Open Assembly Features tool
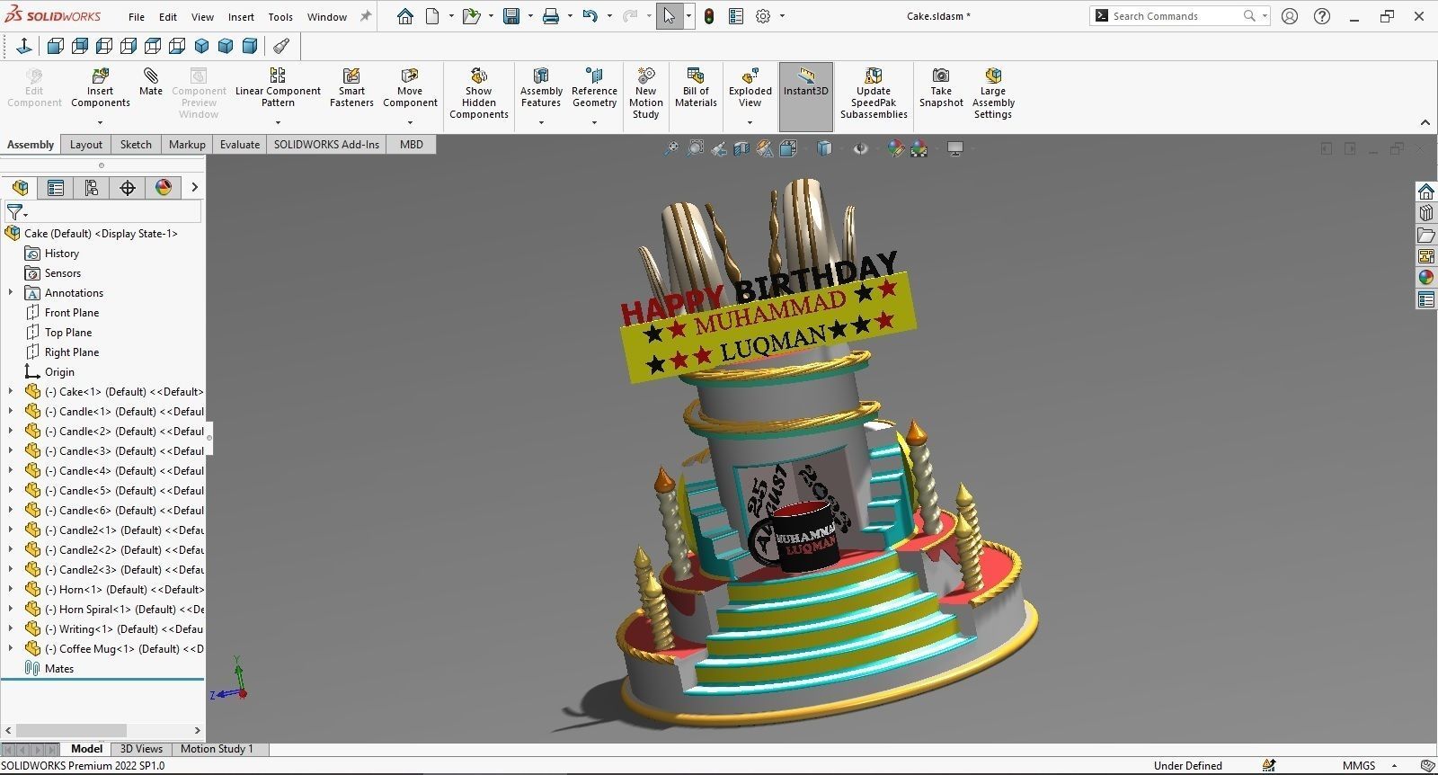 [x=541, y=87]
